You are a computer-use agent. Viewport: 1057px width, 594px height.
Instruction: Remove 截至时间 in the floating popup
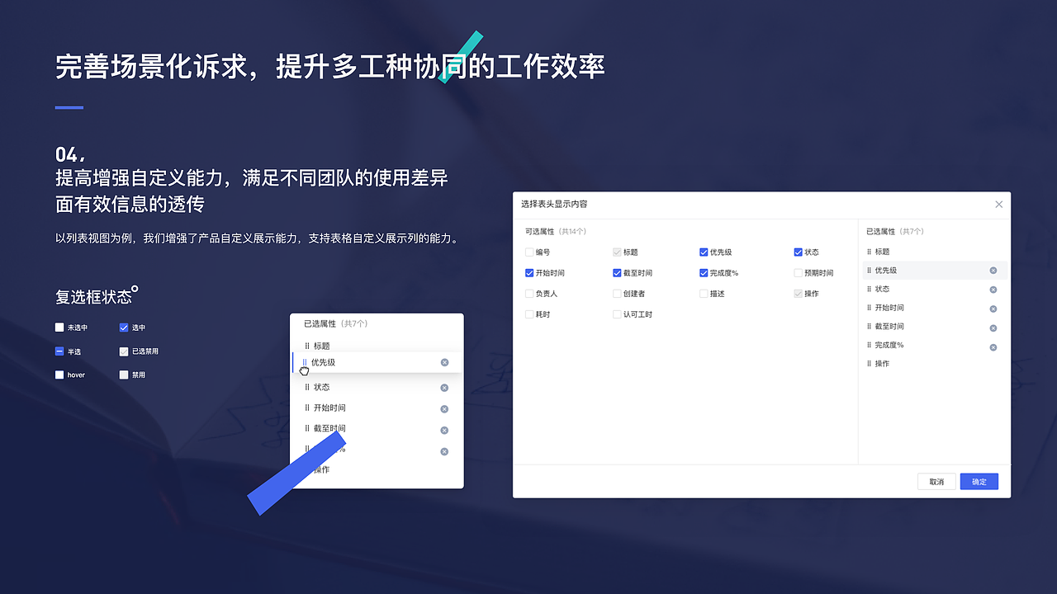tap(444, 429)
